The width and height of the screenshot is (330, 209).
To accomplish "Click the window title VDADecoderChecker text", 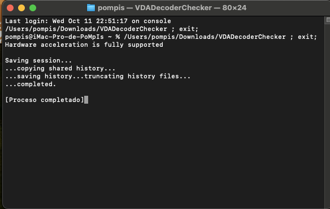I will [x=173, y=8].
